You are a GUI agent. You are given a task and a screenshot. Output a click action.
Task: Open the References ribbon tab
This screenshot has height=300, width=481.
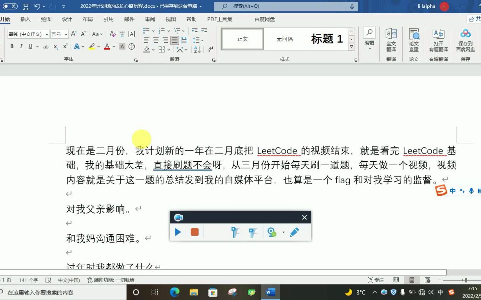coord(108,19)
